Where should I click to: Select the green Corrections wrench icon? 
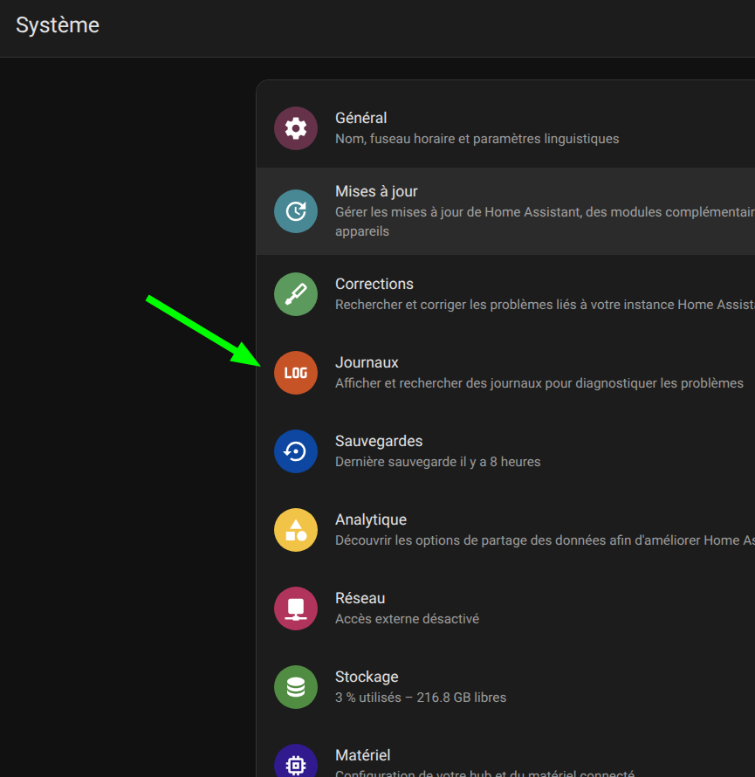(296, 294)
